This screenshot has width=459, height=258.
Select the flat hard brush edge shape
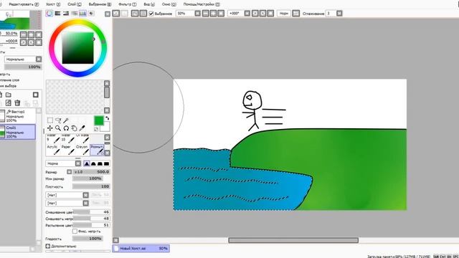click(107, 163)
